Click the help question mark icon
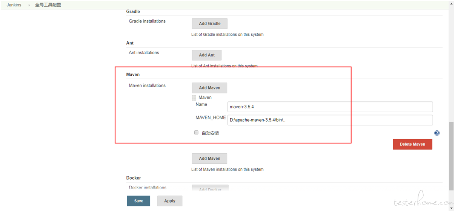This screenshot has width=455, height=212. (437, 133)
